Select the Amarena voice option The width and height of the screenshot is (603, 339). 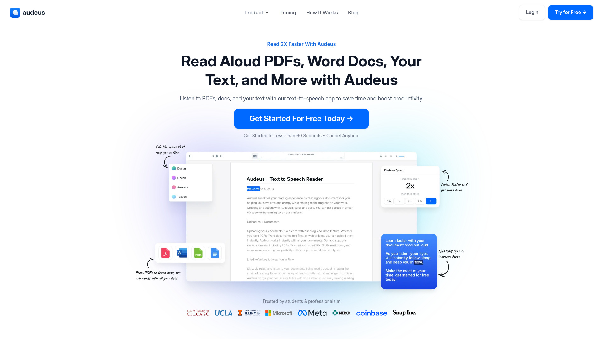pos(183,187)
